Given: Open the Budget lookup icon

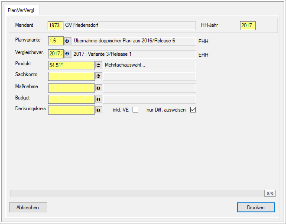Looking at the screenshot, I should tap(99, 99).
